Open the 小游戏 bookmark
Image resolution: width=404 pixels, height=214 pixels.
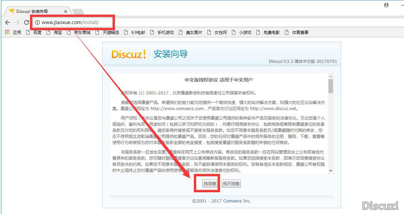click(241, 32)
